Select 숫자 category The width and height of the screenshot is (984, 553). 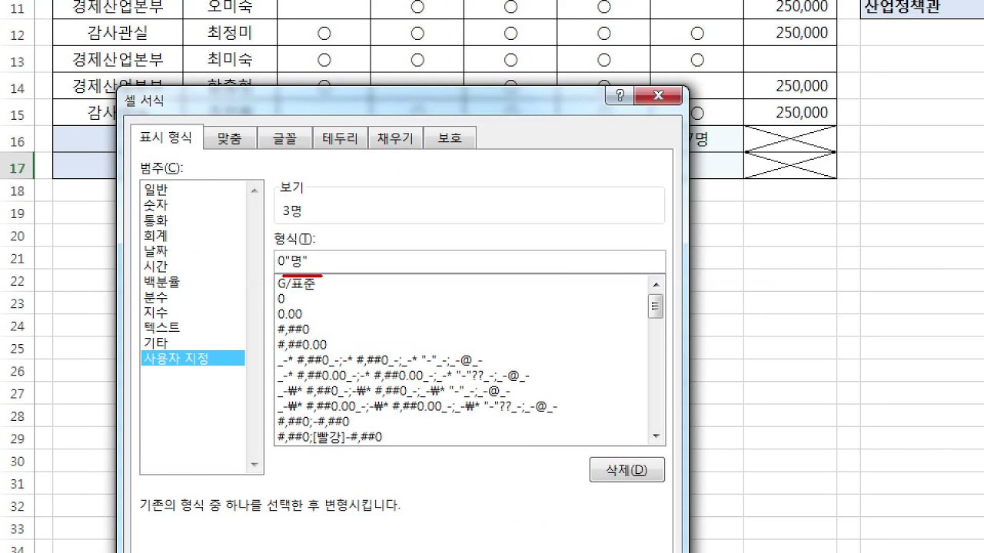[193, 205]
